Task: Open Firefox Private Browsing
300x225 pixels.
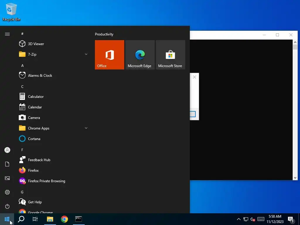Action: point(53,181)
